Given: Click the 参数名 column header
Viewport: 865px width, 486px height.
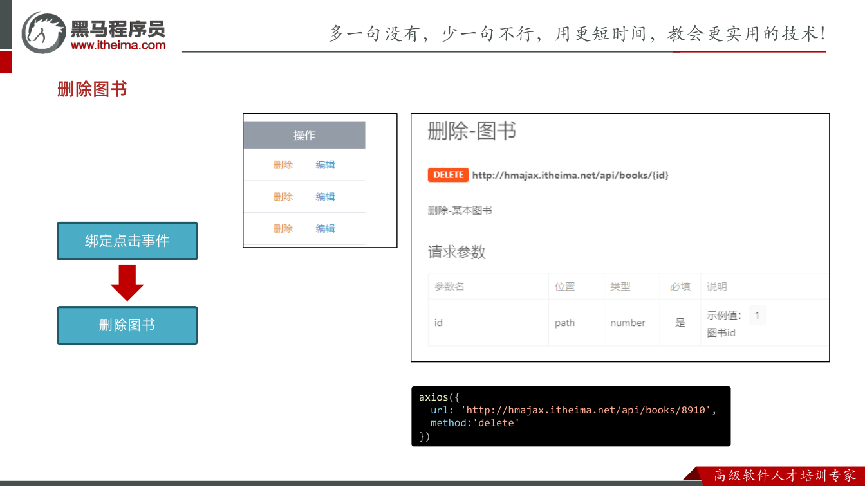Looking at the screenshot, I should click(x=449, y=287).
